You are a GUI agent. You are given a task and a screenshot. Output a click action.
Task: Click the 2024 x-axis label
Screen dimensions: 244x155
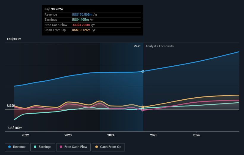[111, 135]
